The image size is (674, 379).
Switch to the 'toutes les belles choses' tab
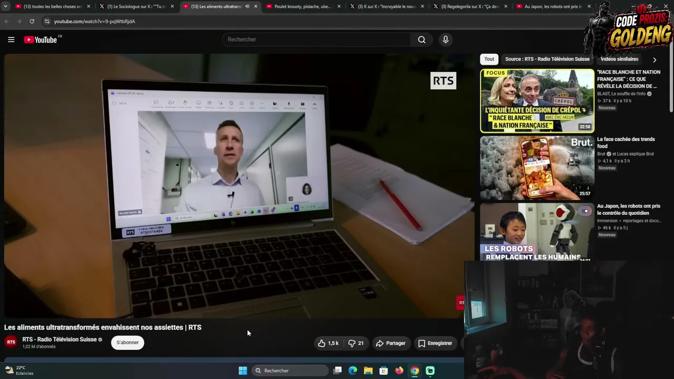[x=53, y=6]
